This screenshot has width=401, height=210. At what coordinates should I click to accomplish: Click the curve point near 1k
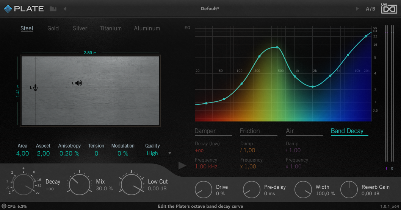(x=295, y=76)
